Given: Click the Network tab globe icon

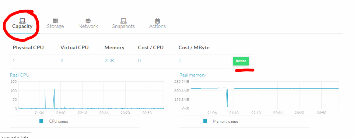Looking at the screenshot, I should 88,21.
